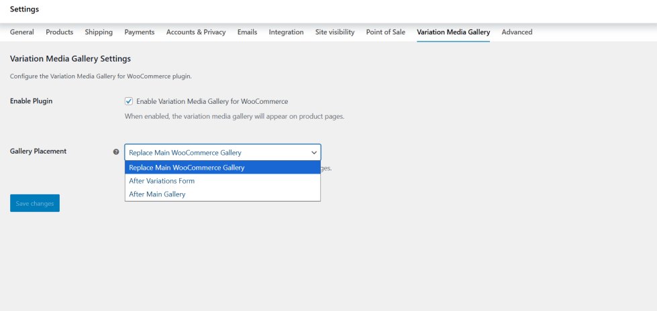View the Site visibility tab
The height and width of the screenshot is (311, 657).
tap(335, 32)
